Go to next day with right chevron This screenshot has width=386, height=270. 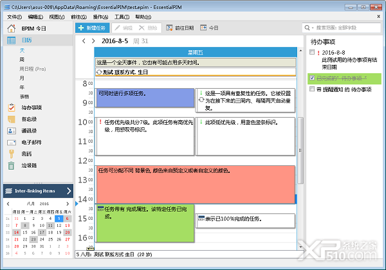tap(93, 40)
